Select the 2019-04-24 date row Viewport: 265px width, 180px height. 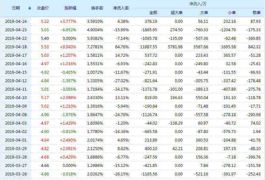tap(16, 21)
